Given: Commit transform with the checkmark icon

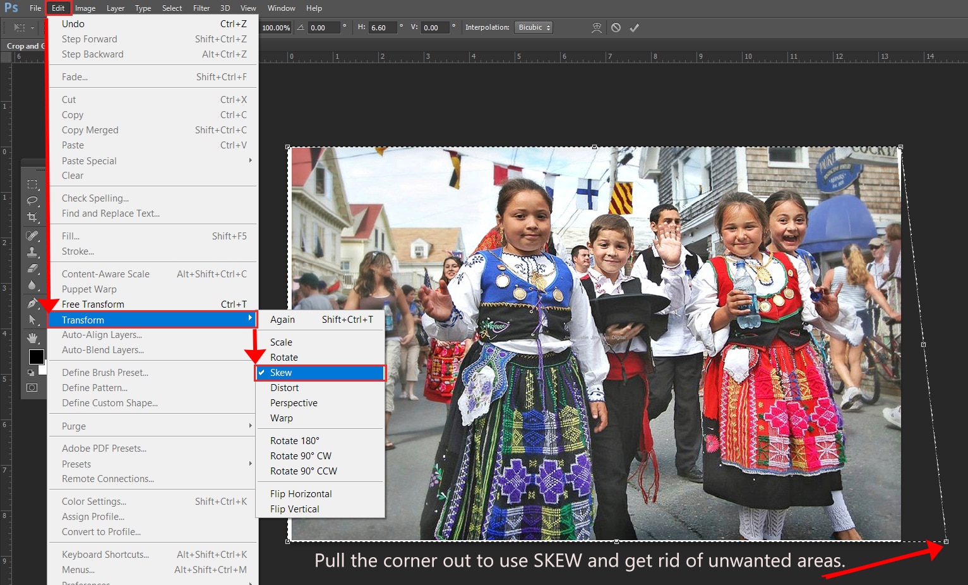Looking at the screenshot, I should (x=635, y=28).
